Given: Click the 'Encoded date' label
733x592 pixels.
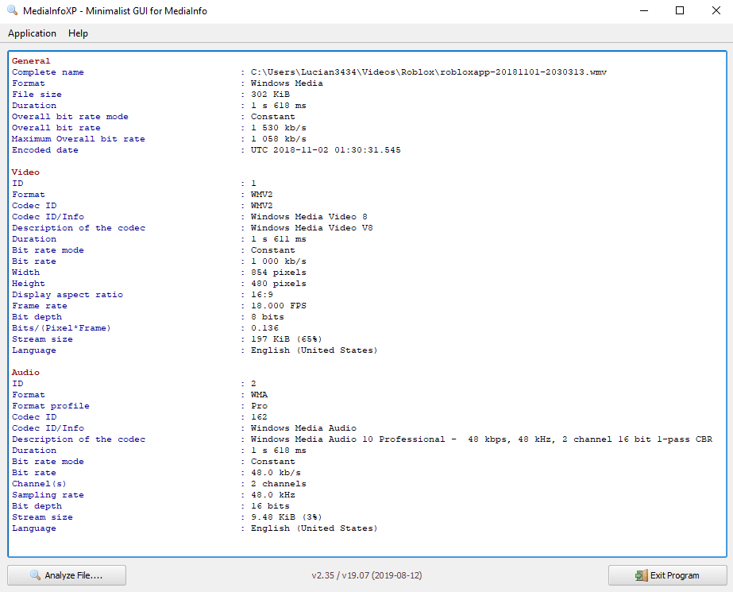Looking at the screenshot, I should [45, 150].
